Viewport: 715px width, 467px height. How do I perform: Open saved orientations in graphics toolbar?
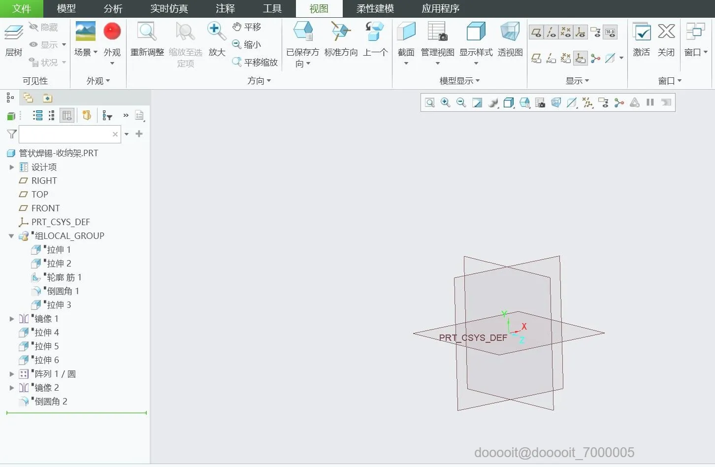pyautogui.click(x=524, y=102)
